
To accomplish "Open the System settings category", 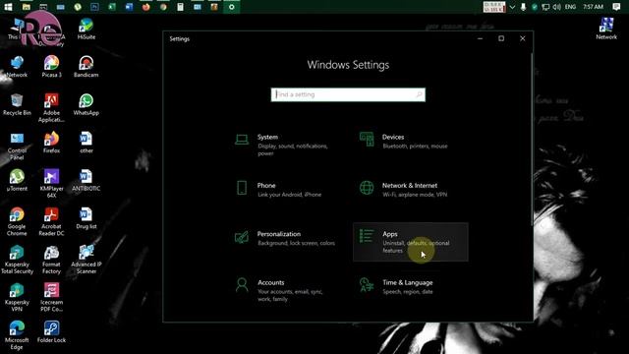I will point(286,145).
